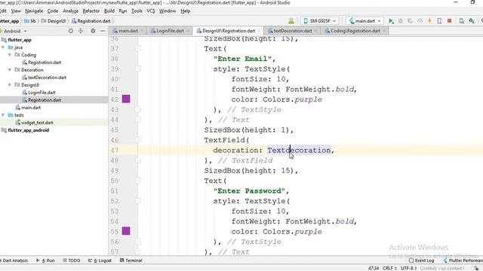Image resolution: width=483 pixels, height=271 pixels.
Task: Click the Run with Coverage icon
Action: (410, 21)
